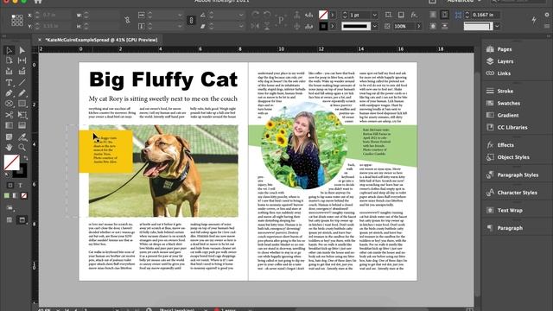Select the Gradient Feather tool
Viewport: 553px width, 311px height.
22,125
